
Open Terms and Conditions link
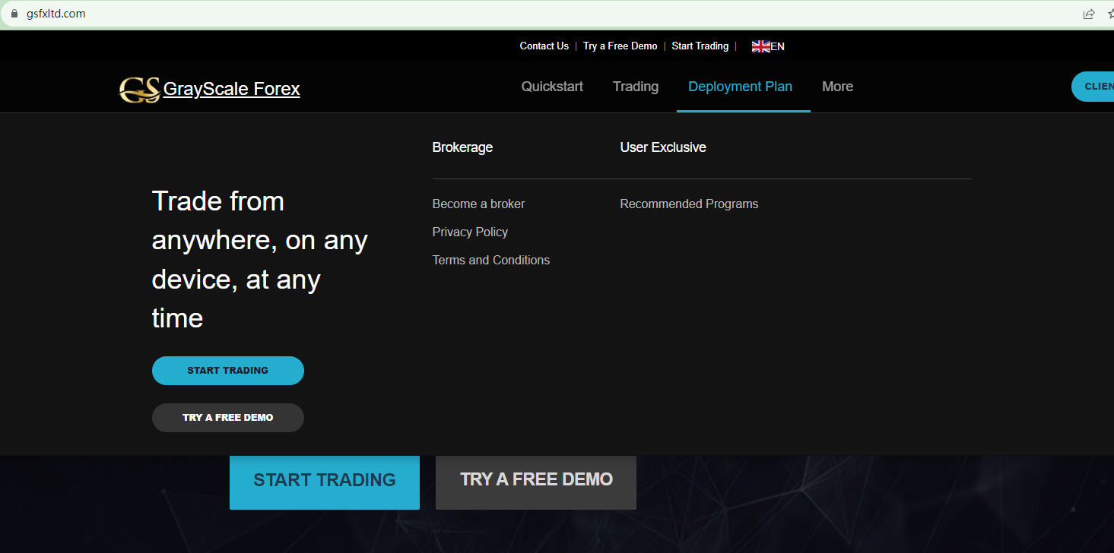click(490, 260)
